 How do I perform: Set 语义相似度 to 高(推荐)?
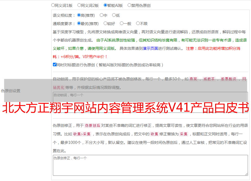click(79, 15)
